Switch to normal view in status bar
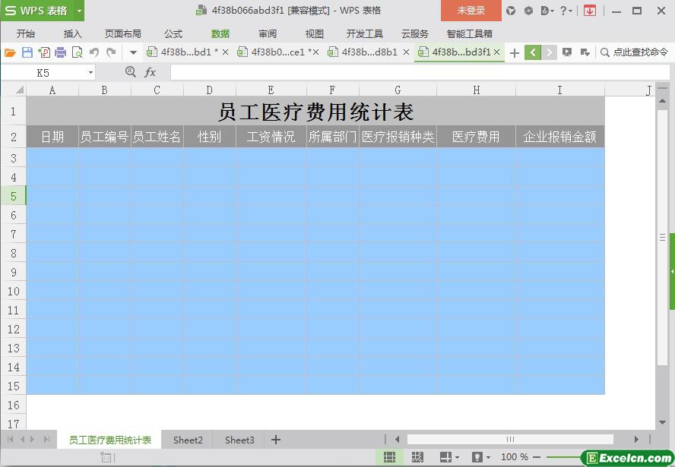The width and height of the screenshot is (675, 467). pyautogui.click(x=389, y=457)
